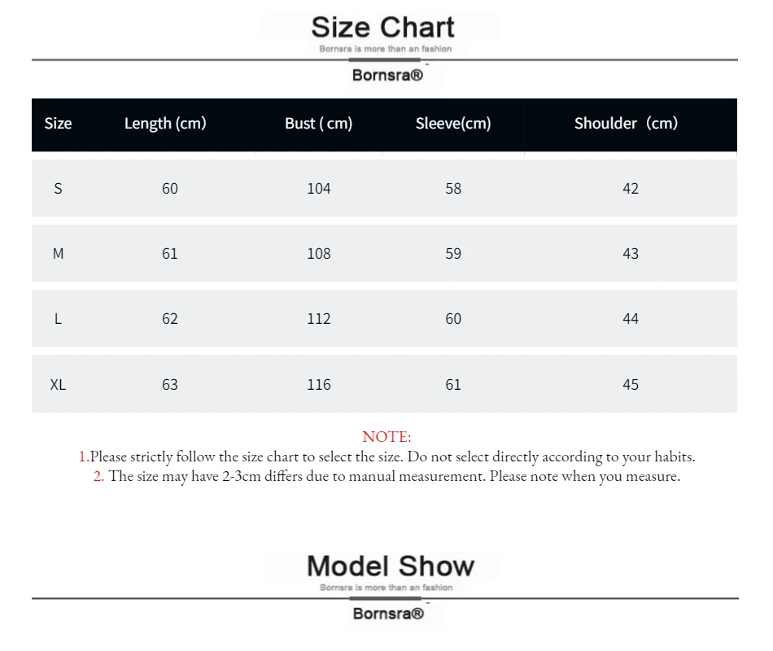Click the Size Chart heading
The image size is (773, 651).
[x=382, y=27]
